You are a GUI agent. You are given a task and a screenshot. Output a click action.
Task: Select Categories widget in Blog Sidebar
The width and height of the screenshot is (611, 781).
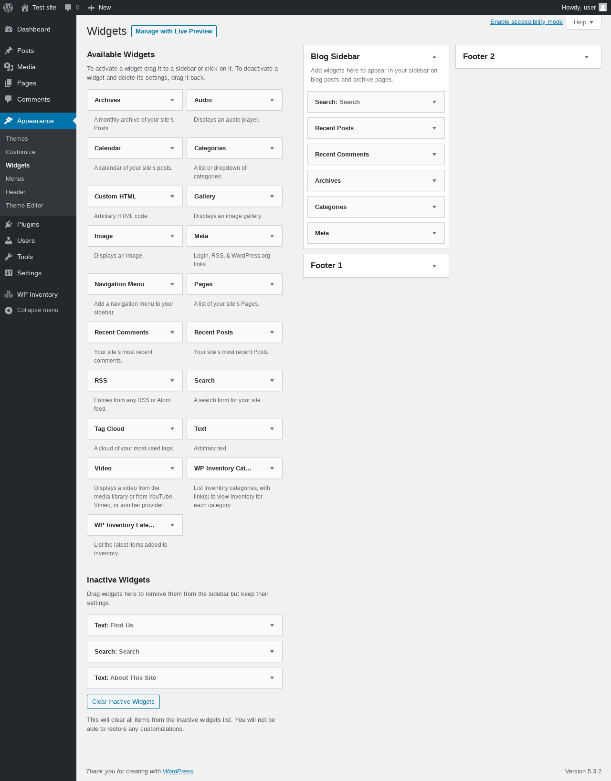tap(376, 207)
